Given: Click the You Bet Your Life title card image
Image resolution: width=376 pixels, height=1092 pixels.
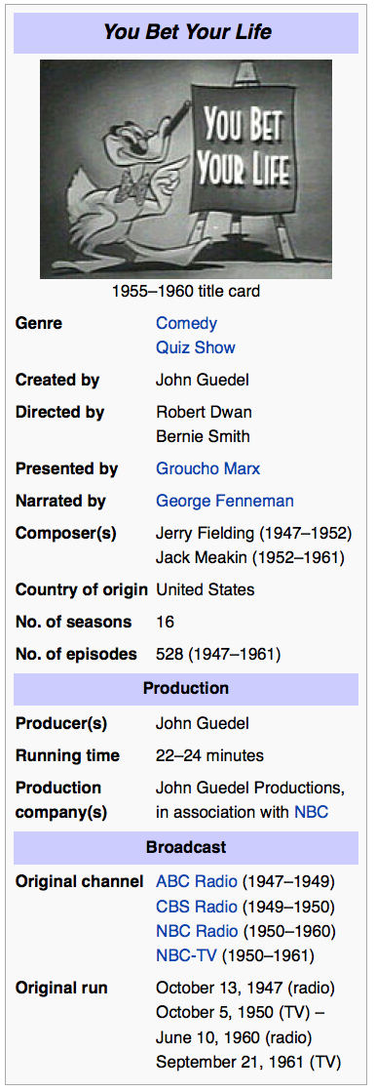Looking at the screenshot, I should tap(186, 169).
